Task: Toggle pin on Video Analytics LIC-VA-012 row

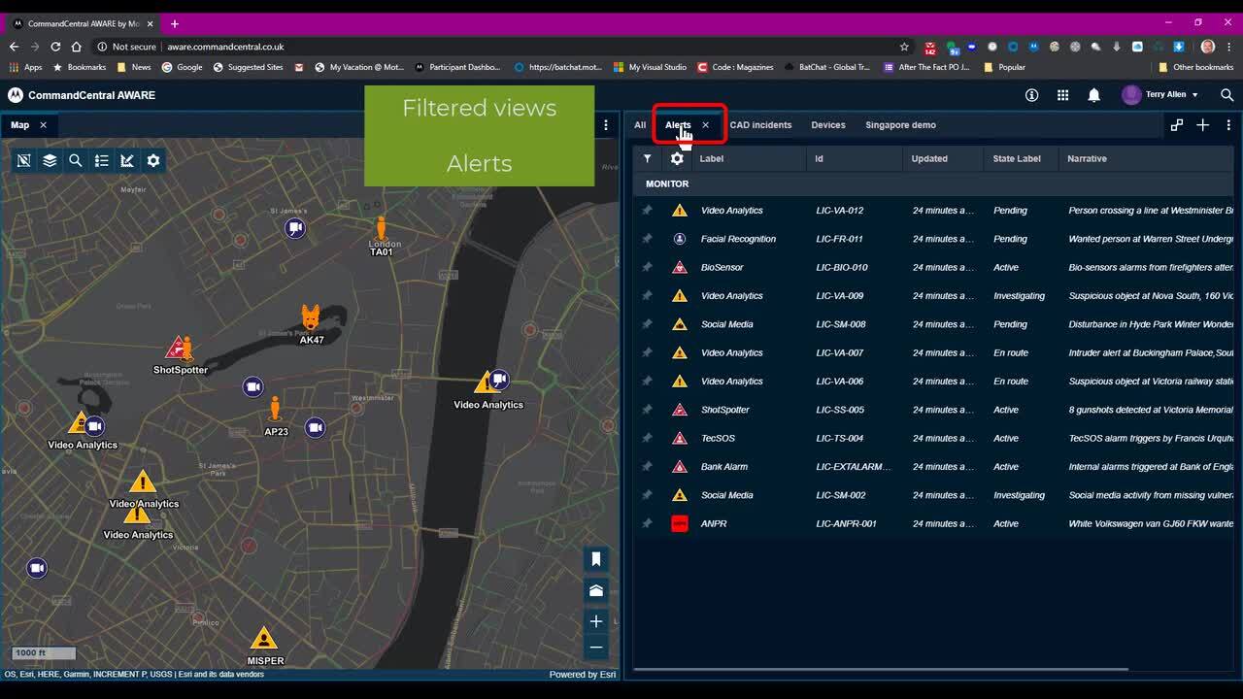Action: click(x=648, y=211)
